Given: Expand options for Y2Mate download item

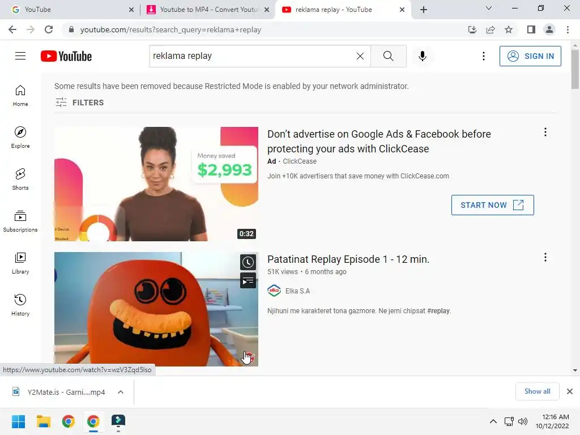Looking at the screenshot, I should 121,392.
